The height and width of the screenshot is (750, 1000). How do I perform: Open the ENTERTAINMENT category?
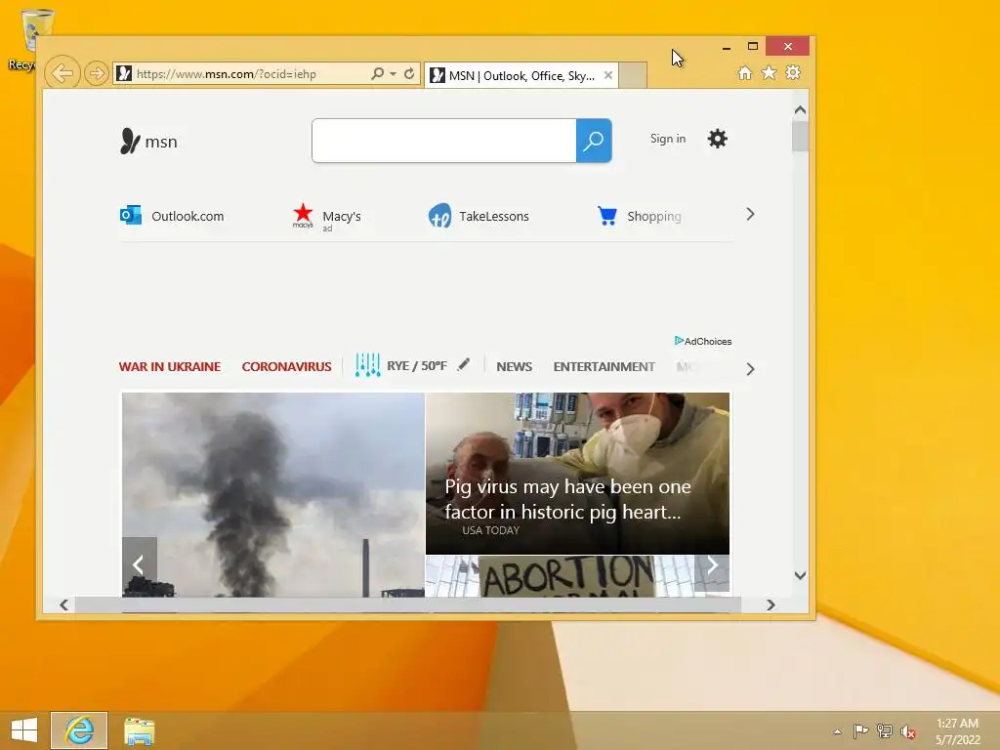pyautogui.click(x=604, y=367)
